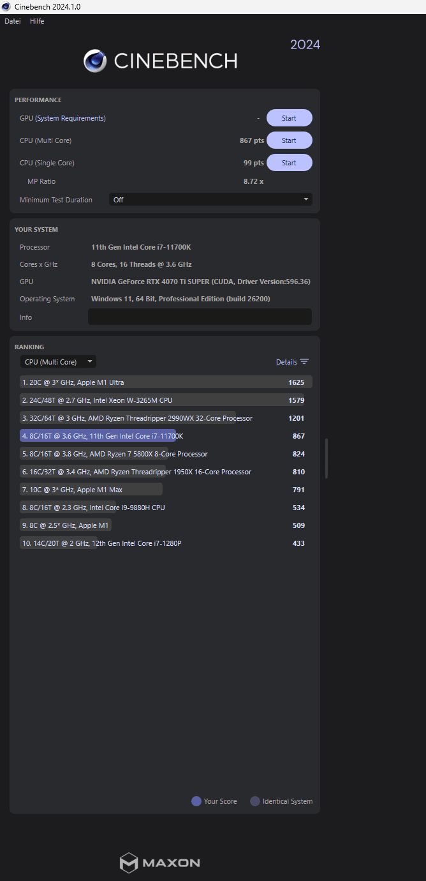This screenshot has height=881, width=426.
Task: Click the Cinebench app icon in title bar
Action: click(x=6, y=6)
